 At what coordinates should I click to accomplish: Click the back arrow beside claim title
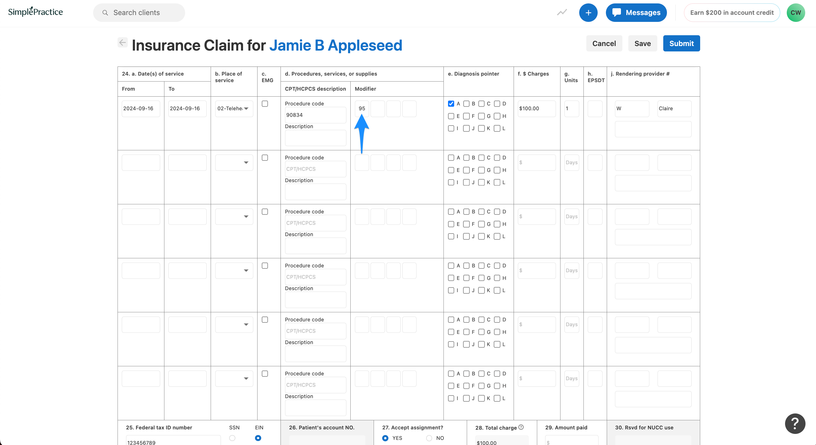point(122,42)
